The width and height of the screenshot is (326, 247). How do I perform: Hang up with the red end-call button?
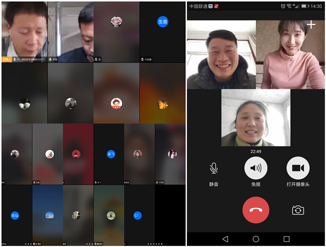255,210
